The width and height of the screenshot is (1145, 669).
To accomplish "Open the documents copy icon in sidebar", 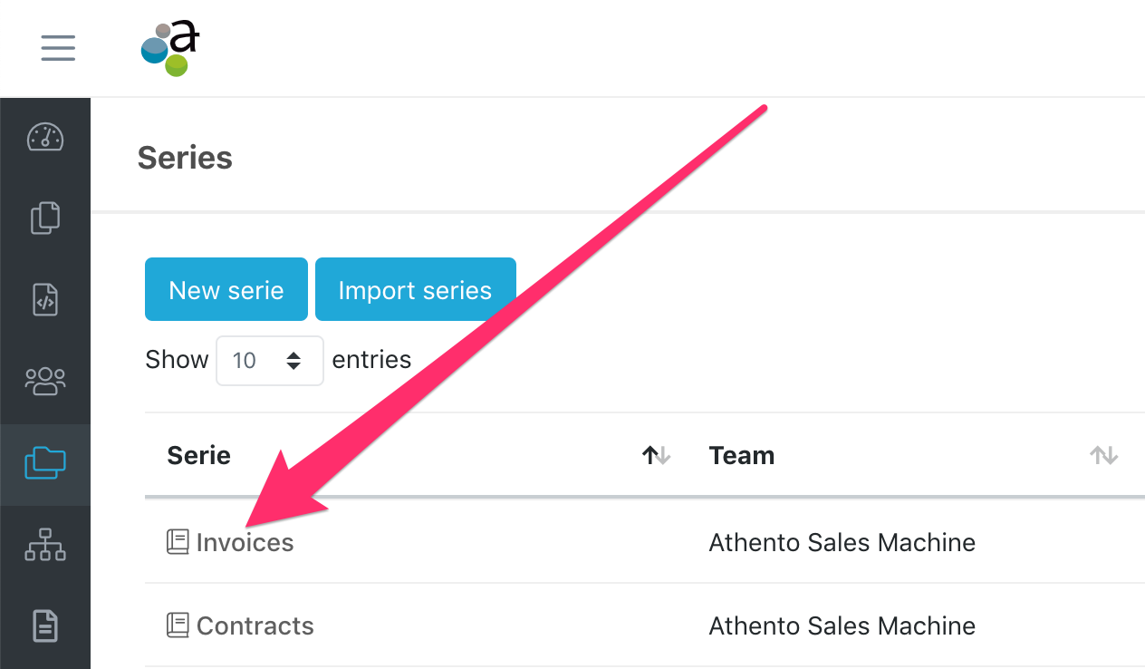I will 45,218.
